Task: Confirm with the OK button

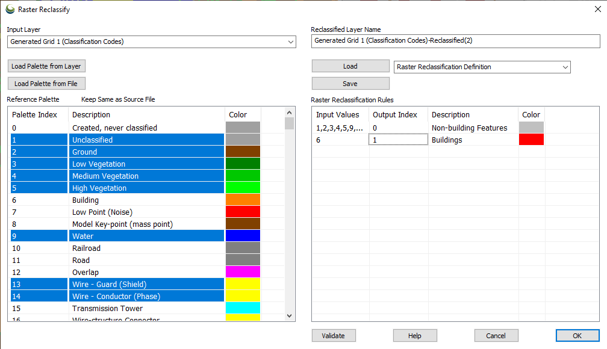Action: pyautogui.click(x=577, y=336)
